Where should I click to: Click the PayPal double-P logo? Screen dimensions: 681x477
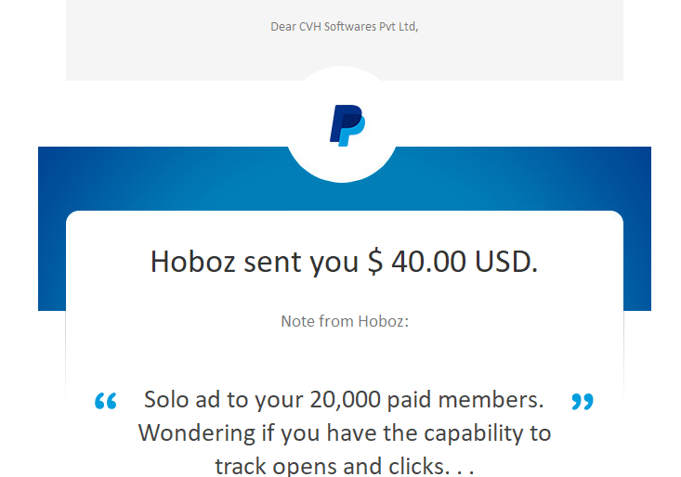coord(347,125)
